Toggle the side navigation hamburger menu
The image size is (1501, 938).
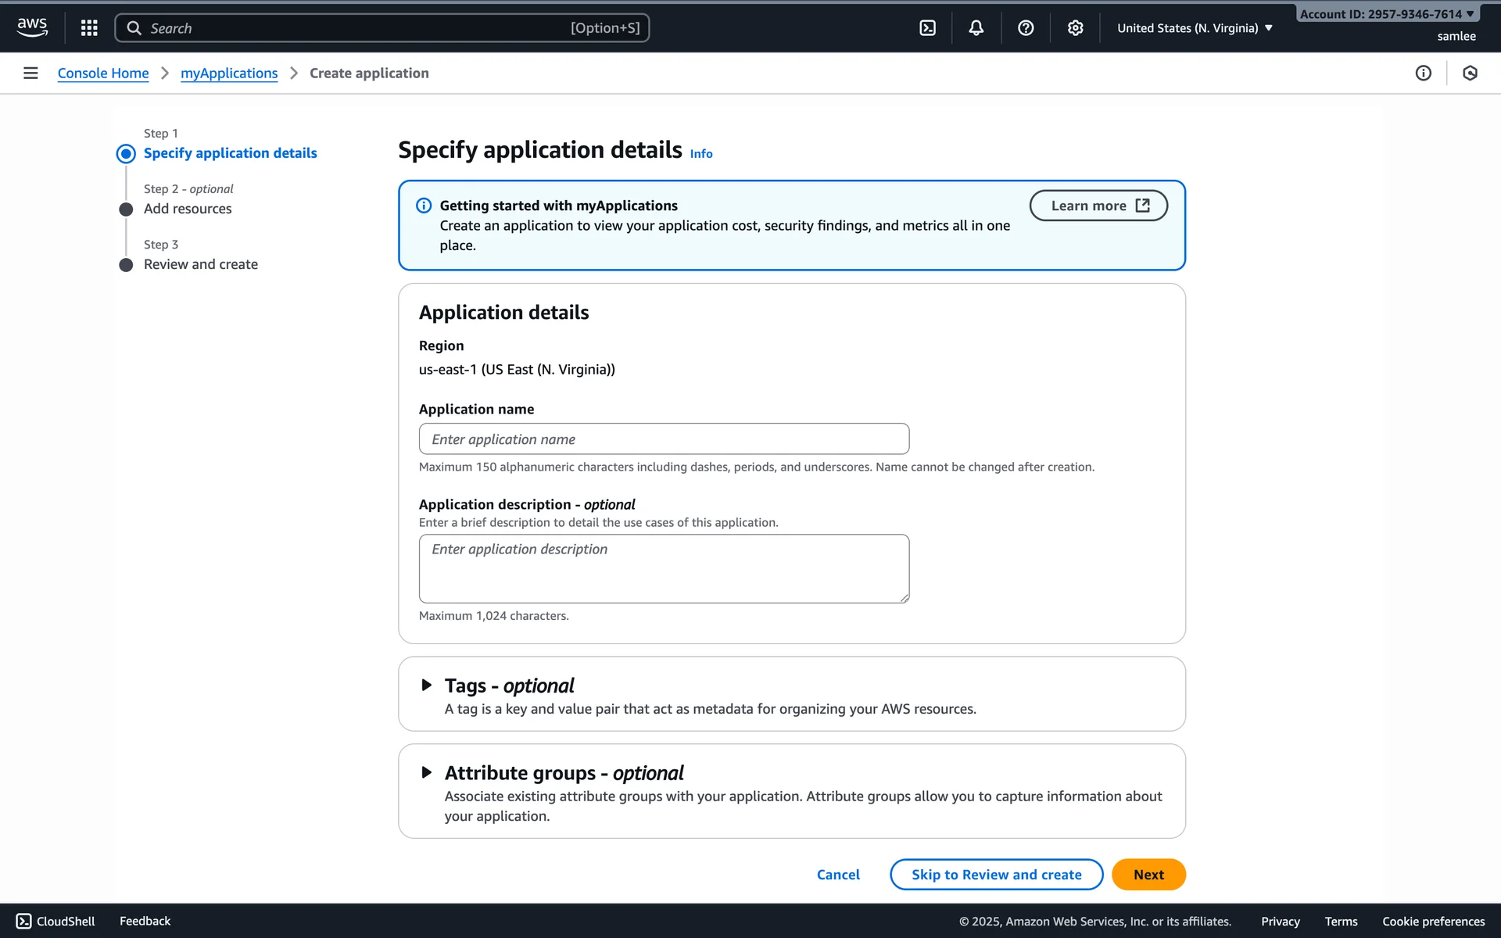30,73
